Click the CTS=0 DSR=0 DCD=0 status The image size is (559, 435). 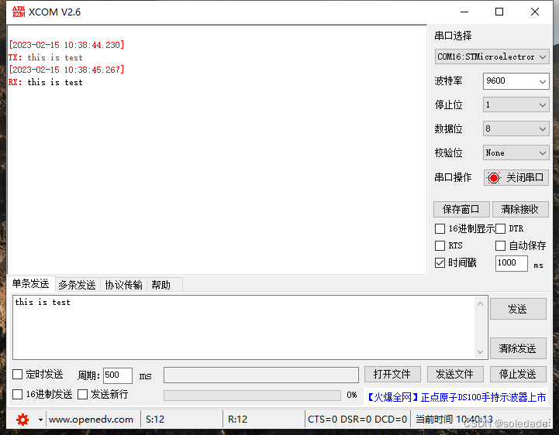357,420
